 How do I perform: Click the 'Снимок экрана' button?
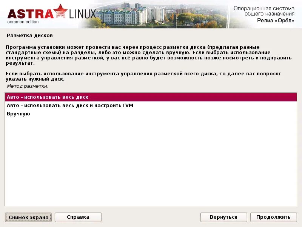tap(28, 217)
